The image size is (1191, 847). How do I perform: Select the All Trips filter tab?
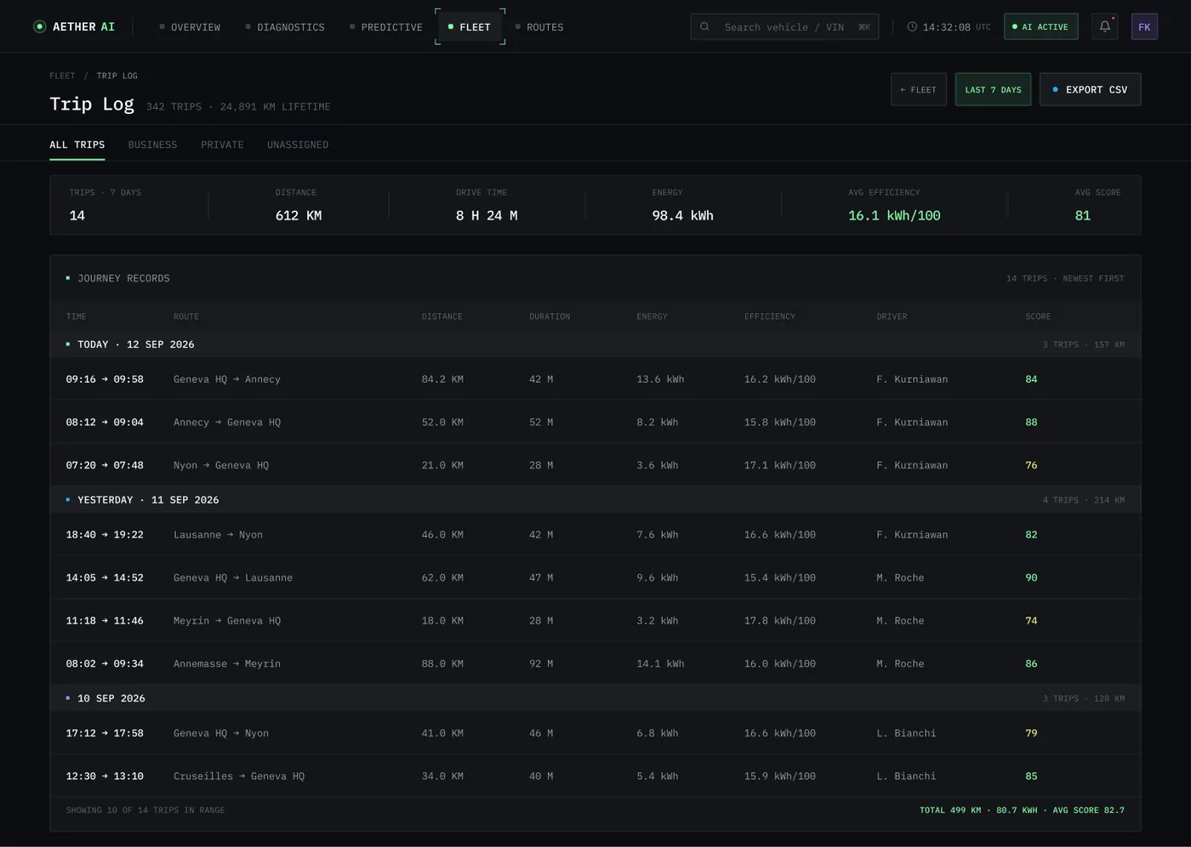point(77,145)
